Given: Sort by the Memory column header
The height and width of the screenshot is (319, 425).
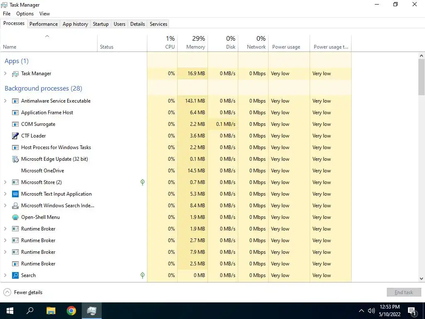Looking at the screenshot, I should (193, 43).
